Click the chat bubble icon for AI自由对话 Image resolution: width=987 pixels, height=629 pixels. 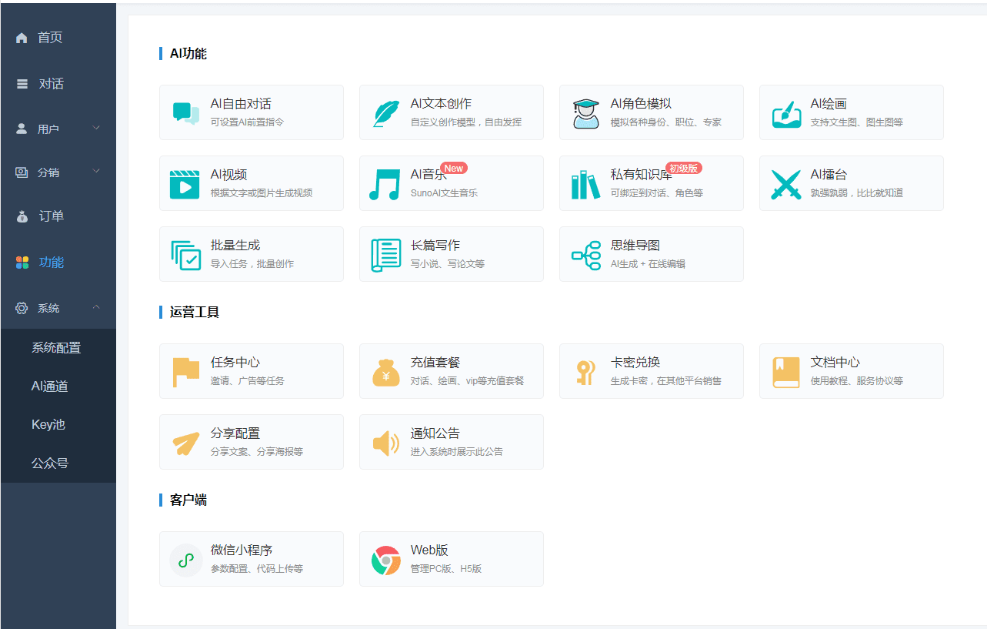185,113
